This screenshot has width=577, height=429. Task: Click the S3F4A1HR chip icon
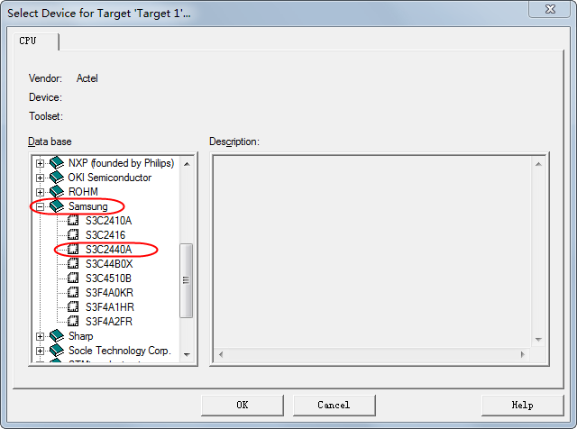[x=73, y=306]
